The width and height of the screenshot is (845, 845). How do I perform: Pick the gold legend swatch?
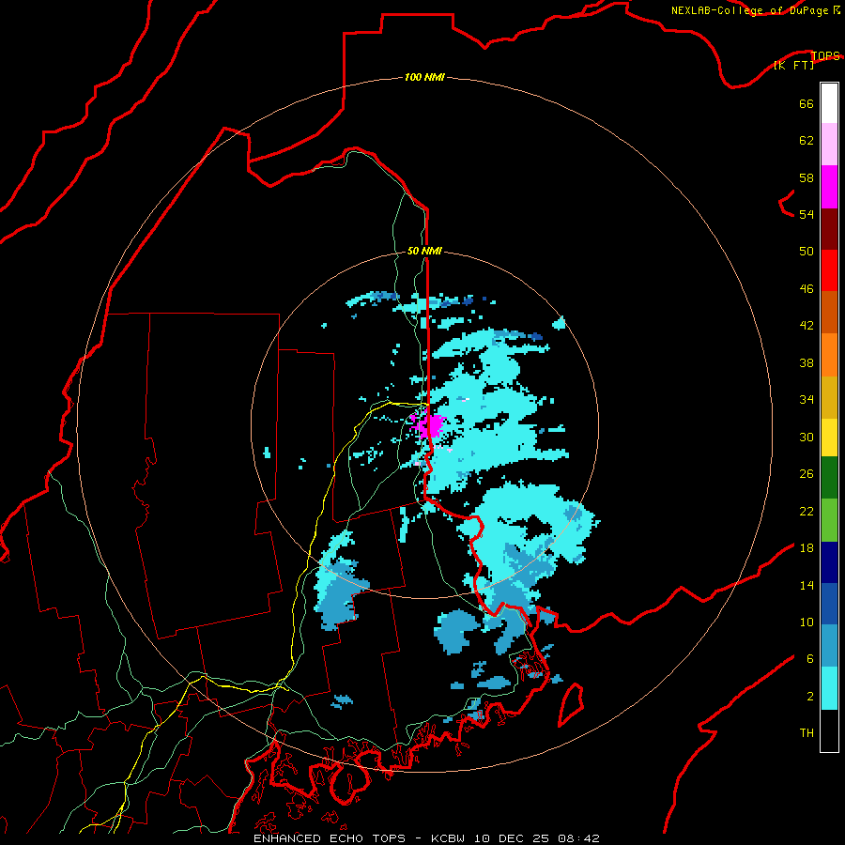tap(829, 398)
